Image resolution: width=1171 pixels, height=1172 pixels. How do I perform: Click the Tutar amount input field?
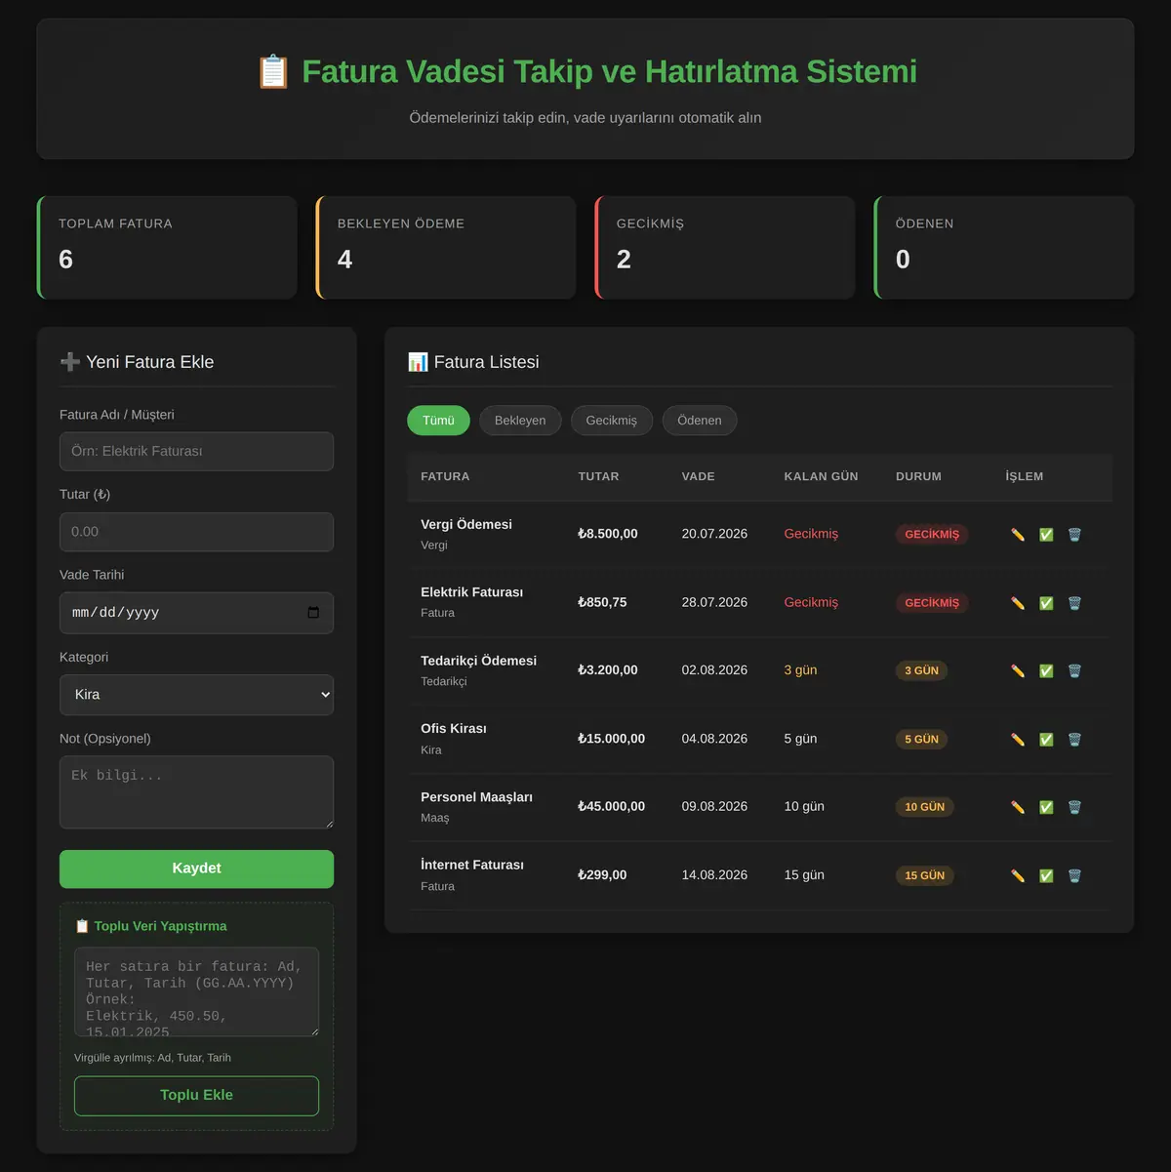point(196,532)
